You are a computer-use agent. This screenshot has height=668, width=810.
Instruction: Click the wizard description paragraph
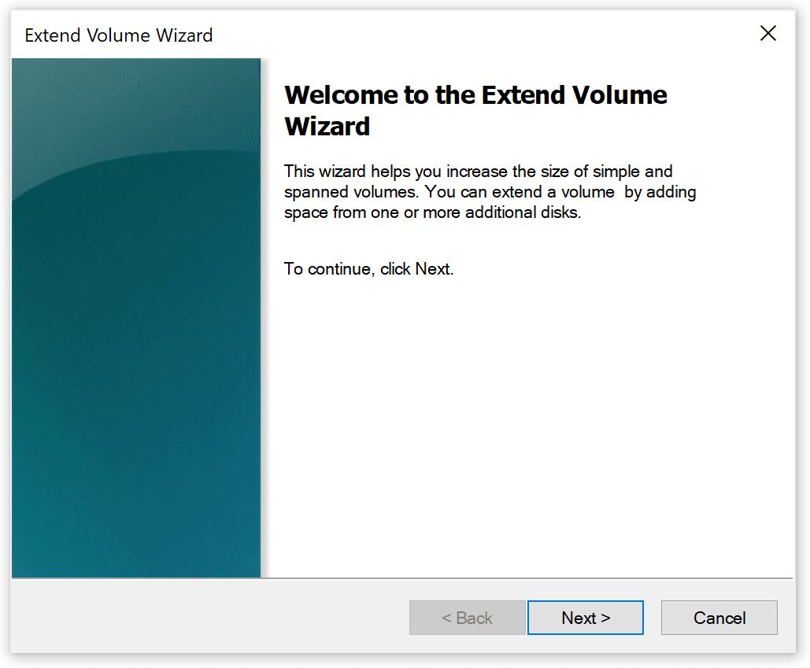point(488,191)
